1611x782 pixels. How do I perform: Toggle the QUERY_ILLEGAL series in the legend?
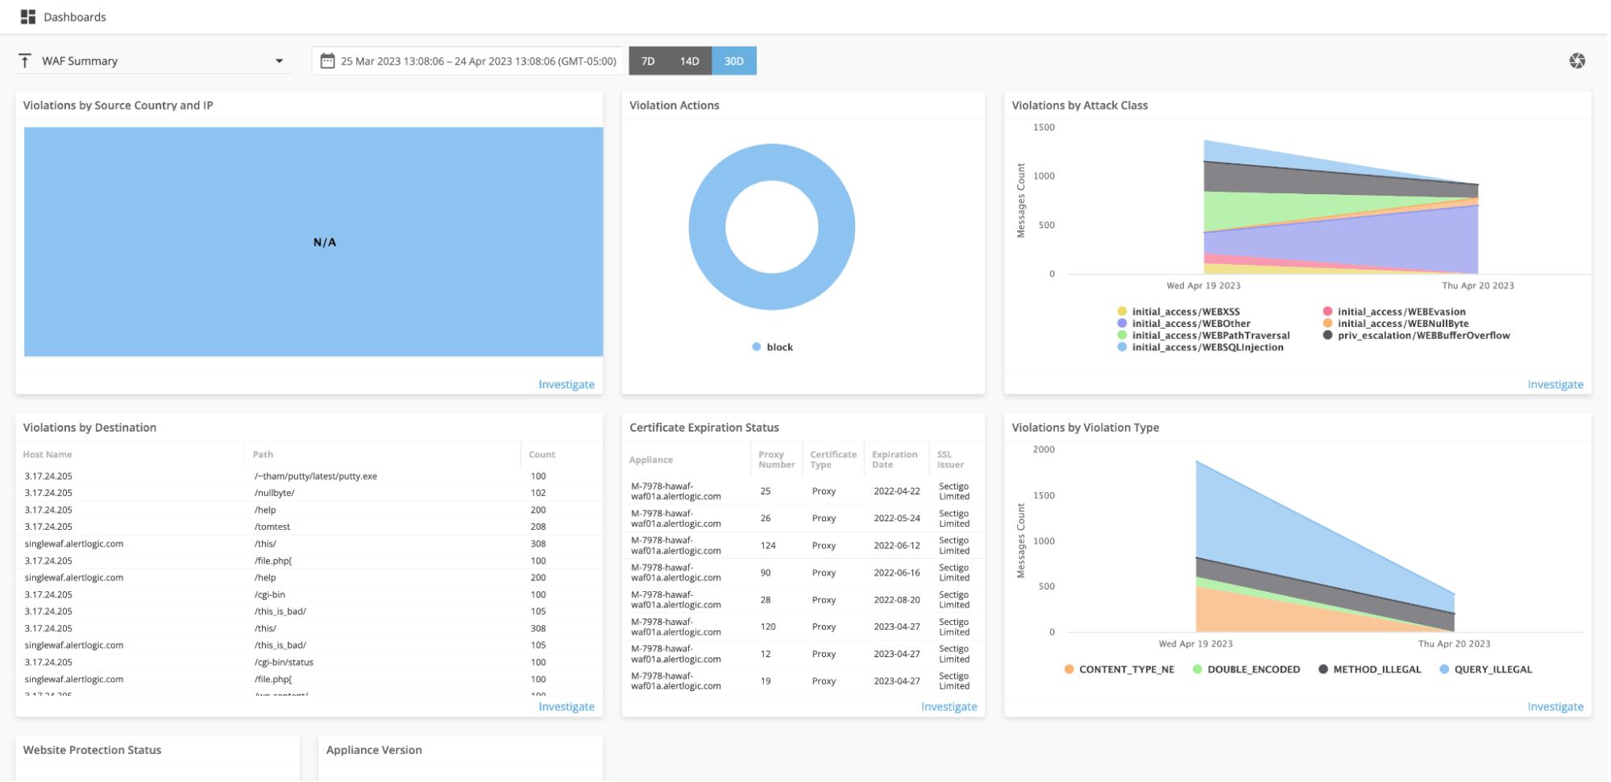tap(1492, 669)
